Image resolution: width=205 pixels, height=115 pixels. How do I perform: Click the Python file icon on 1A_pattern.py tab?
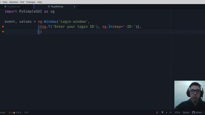click(x=5, y=6)
